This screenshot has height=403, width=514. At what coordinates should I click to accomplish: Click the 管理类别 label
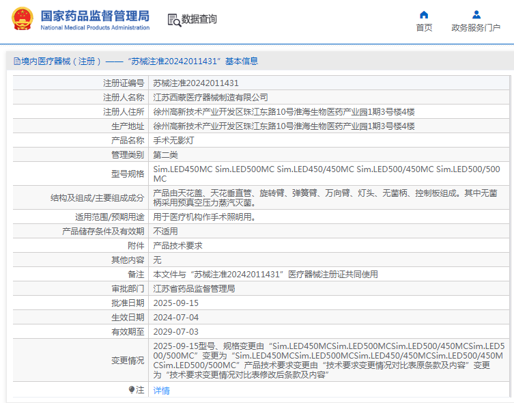[x=128, y=155]
